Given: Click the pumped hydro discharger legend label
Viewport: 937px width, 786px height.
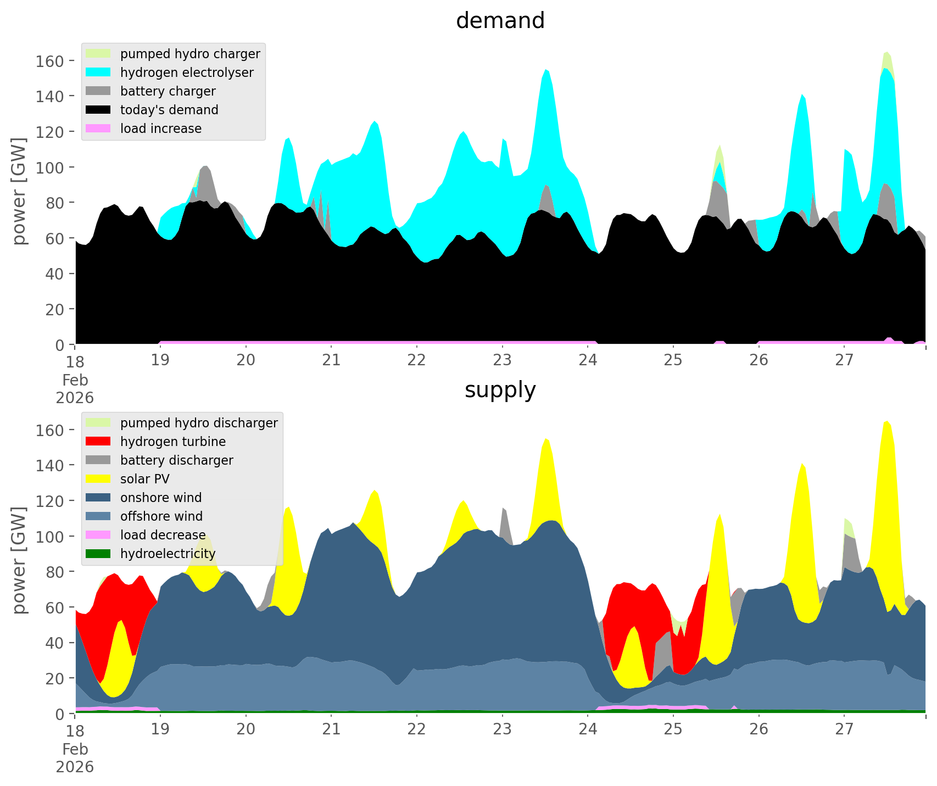Looking at the screenshot, I should pos(199,423).
